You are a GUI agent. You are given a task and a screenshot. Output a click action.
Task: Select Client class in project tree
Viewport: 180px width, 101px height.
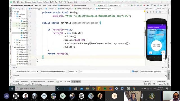(24, 31)
